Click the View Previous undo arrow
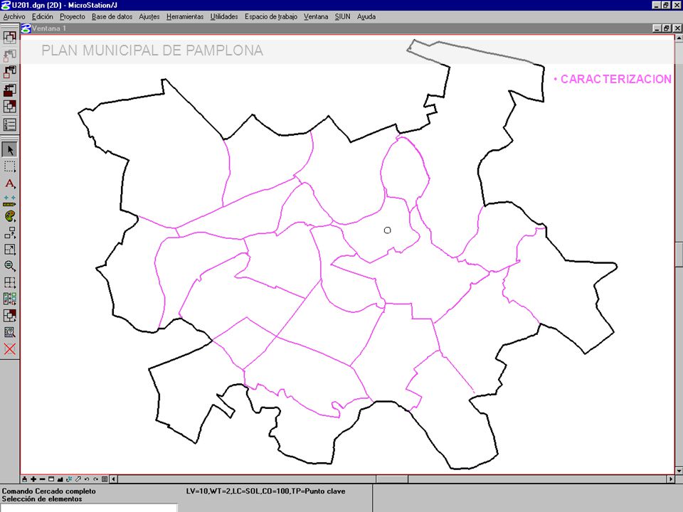Screen dimensions: 683x512 (x=87, y=479)
